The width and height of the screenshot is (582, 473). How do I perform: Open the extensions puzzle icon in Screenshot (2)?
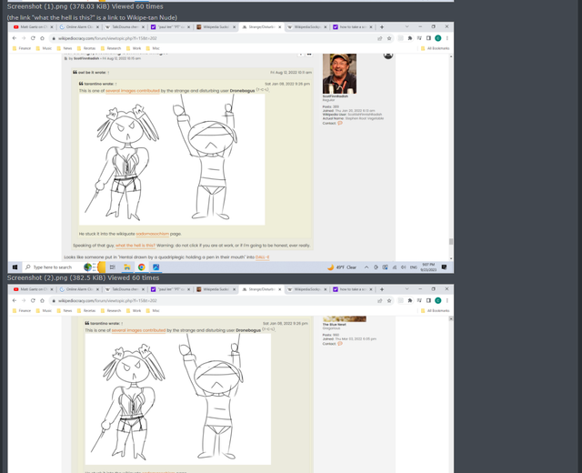410,300
